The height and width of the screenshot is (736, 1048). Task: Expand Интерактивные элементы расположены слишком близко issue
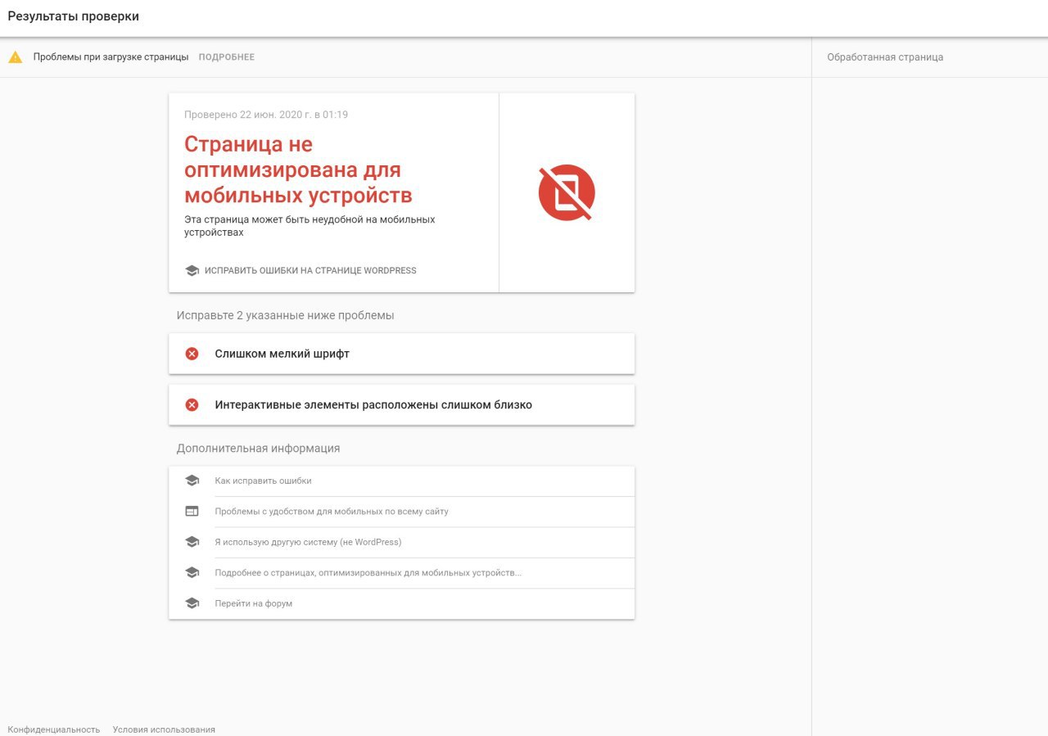401,404
